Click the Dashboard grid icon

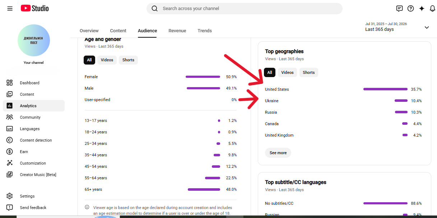(x=10, y=83)
